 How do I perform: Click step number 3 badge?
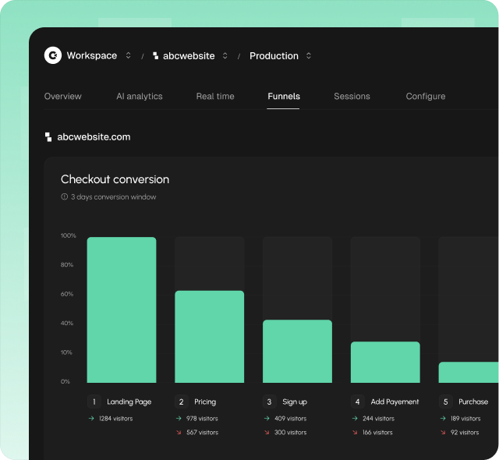coord(270,402)
